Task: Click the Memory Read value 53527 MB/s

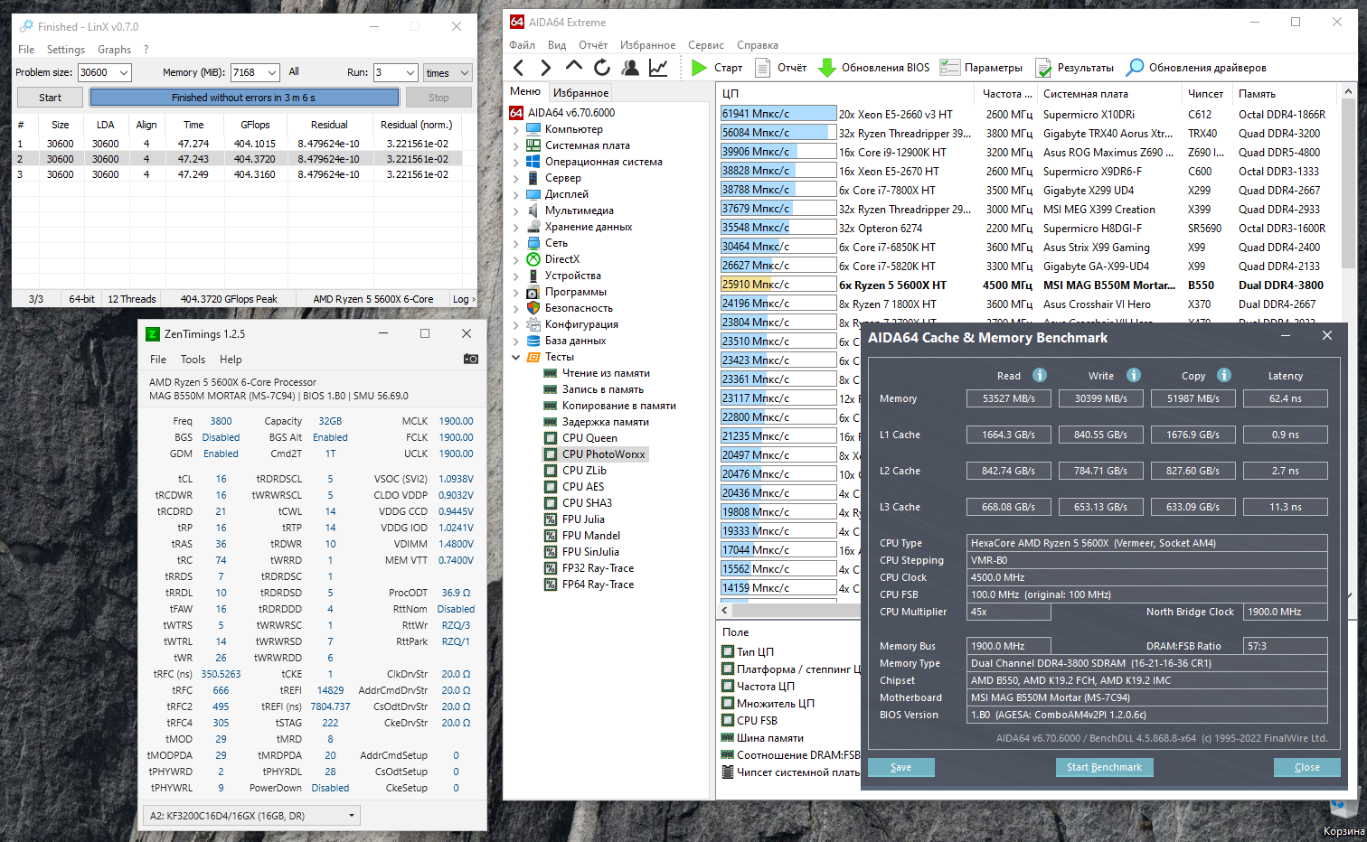Action: pos(1009,398)
